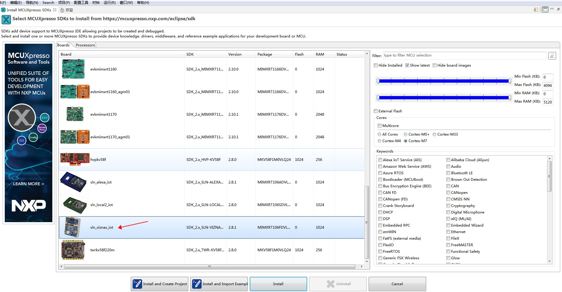This screenshot has height=292, width=562.
Task: Click the SDK bubble in banner
Action: coord(45,118)
